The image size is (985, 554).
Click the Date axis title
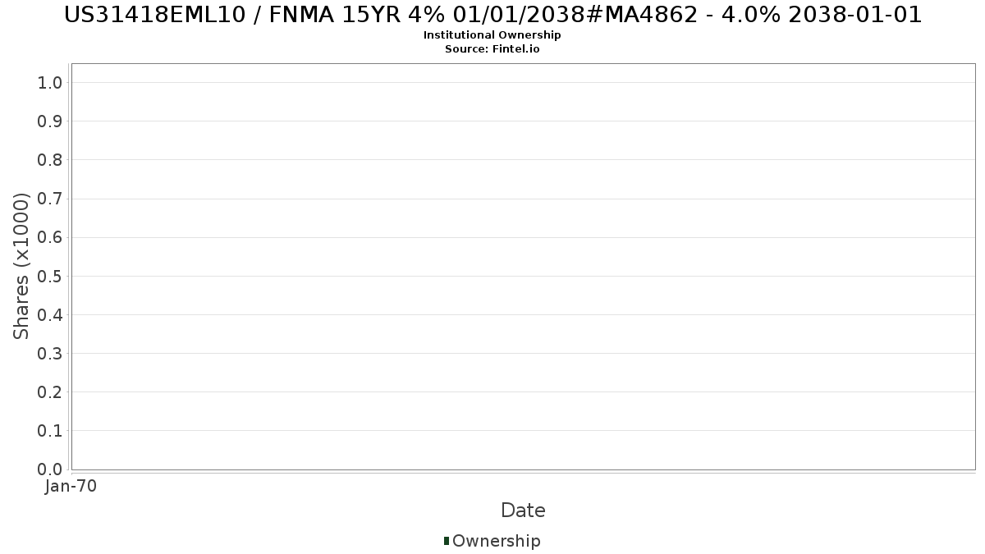pyautogui.click(x=523, y=511)
